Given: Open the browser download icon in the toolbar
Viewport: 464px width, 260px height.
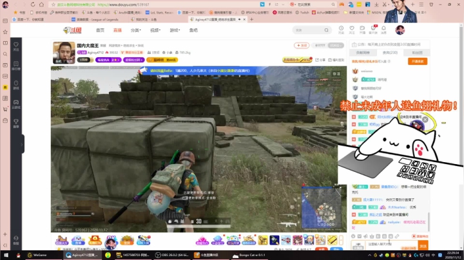Looking at the screenshot, I should tap(376, 5).
